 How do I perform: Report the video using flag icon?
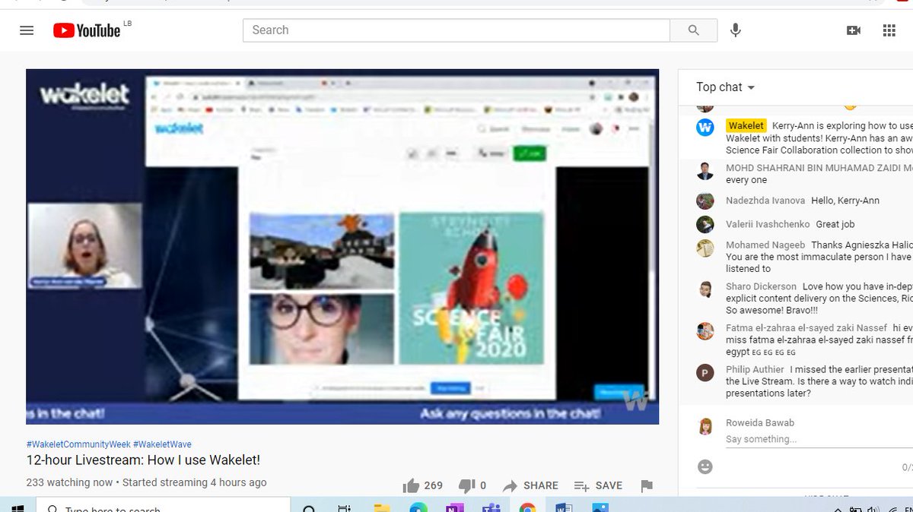(x=646, y=486)
